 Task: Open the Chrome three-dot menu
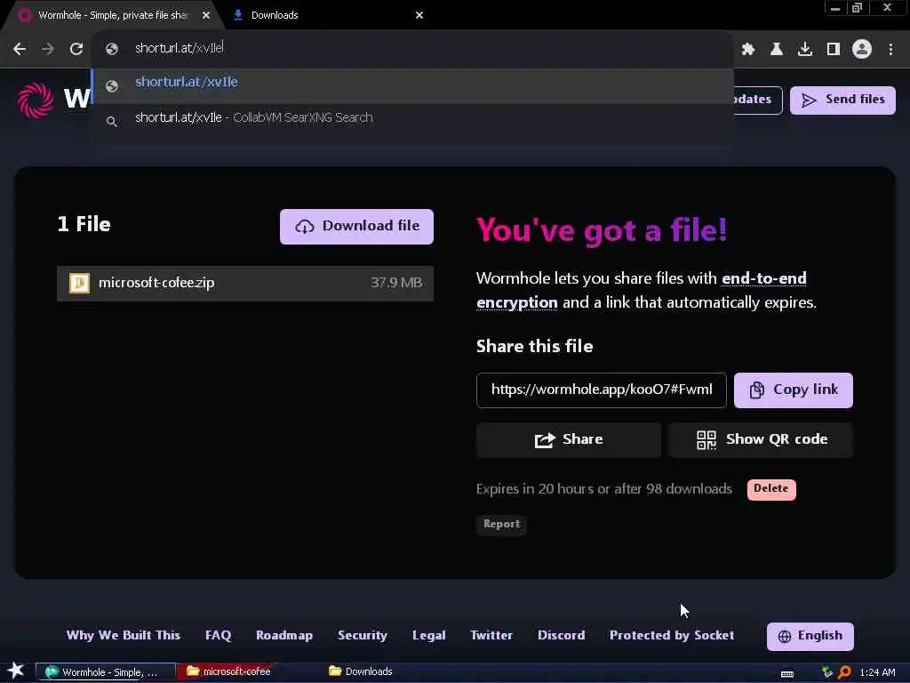point(890,50)
